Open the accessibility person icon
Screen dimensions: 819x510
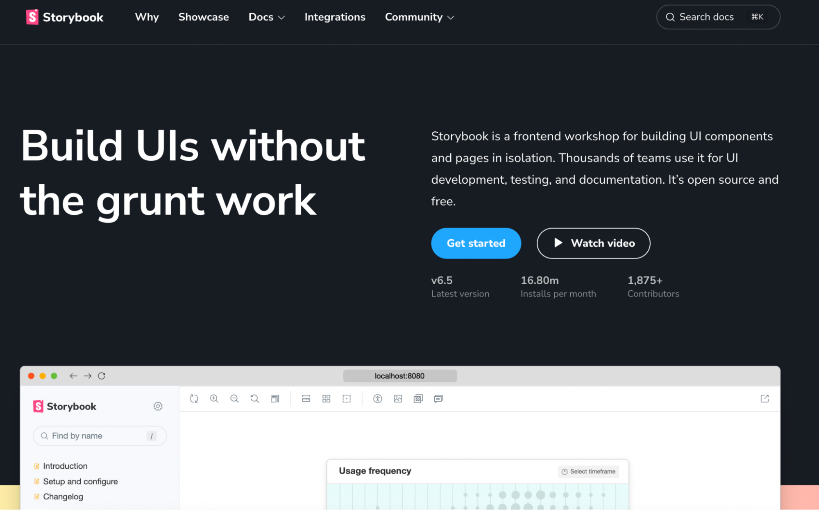coord(378,399)
